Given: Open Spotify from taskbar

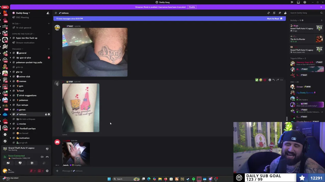Looking at the screenshot, I should [x=193, y=179].
